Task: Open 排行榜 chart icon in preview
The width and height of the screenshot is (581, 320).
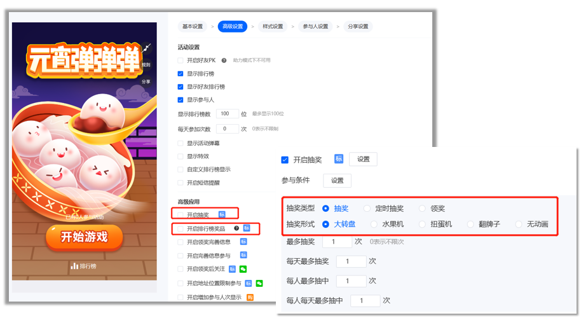Action: 74,266
